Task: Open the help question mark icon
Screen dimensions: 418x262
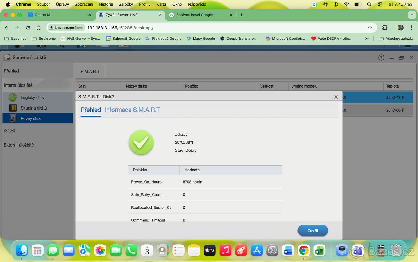Action: [381, 58]
